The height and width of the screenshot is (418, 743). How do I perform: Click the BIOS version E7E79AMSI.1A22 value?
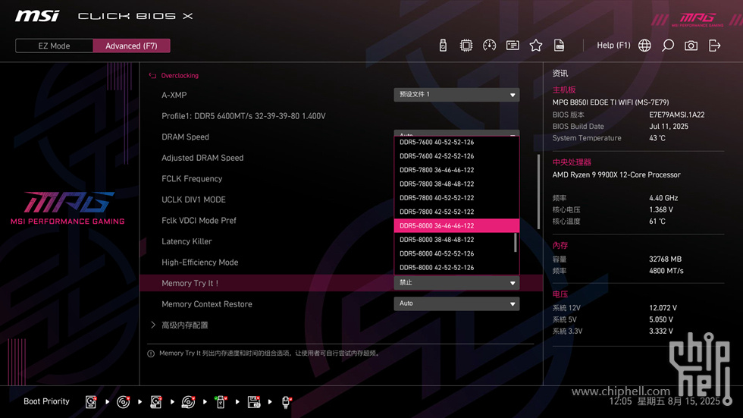click(x=676, y=115)
